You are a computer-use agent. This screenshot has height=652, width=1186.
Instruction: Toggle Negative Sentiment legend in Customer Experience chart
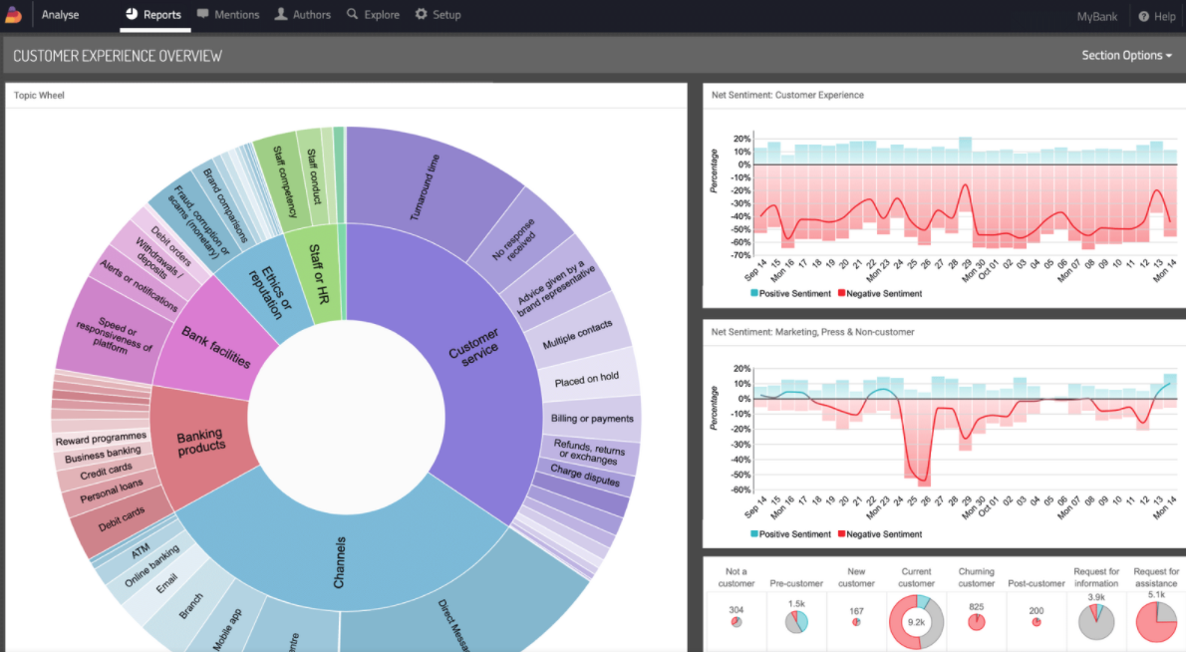point(880,293)
